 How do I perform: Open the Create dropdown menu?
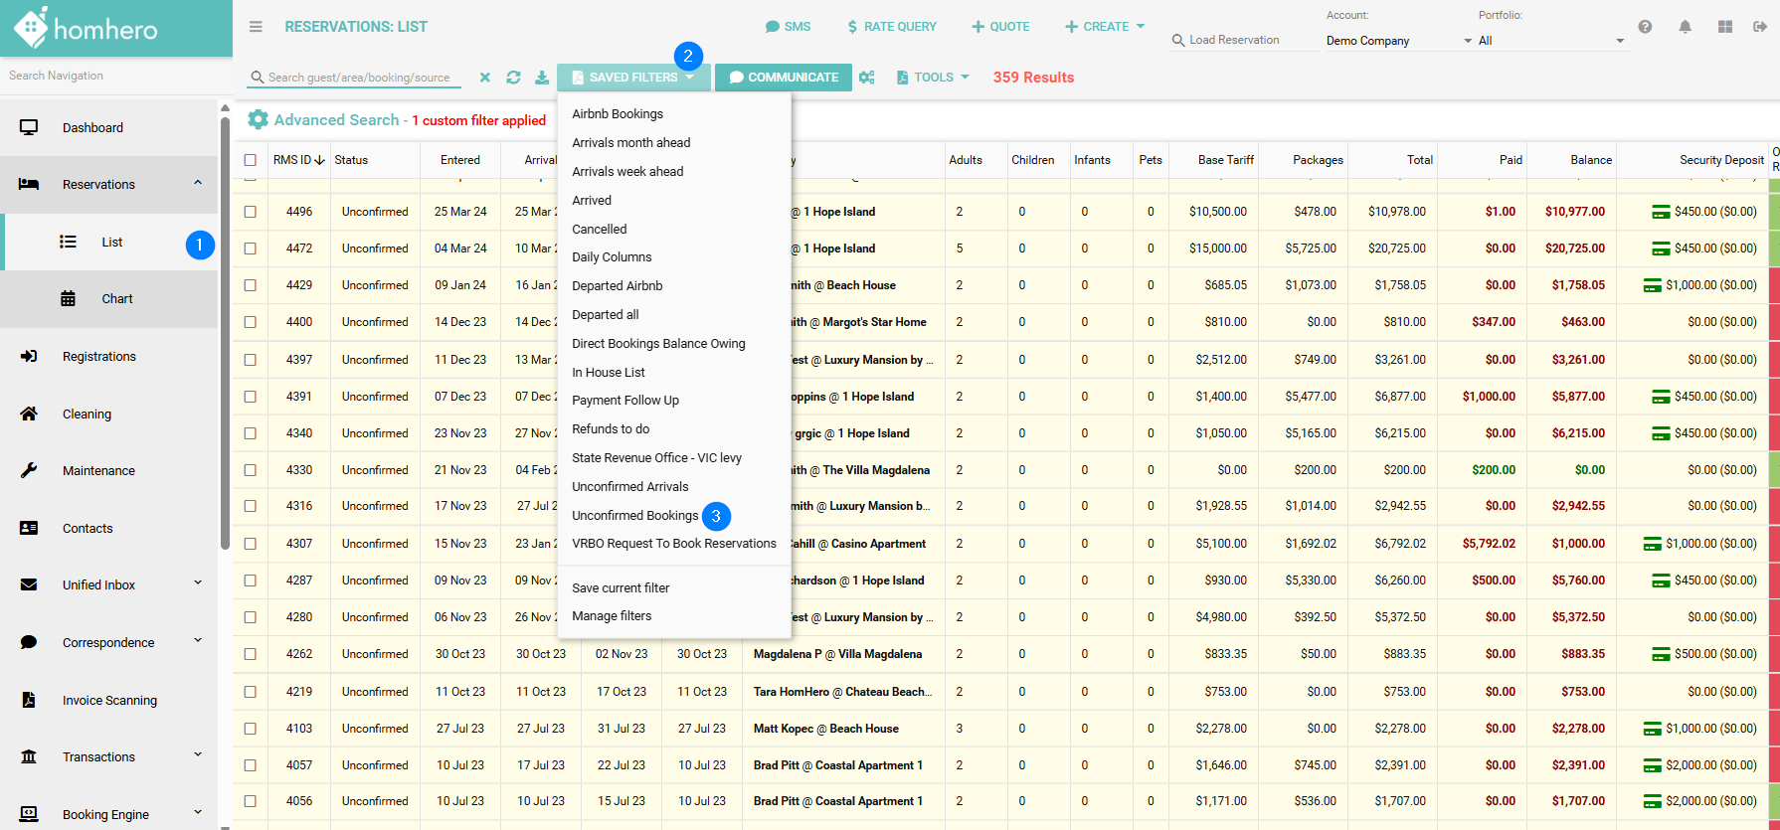(x=1105, y=27)
